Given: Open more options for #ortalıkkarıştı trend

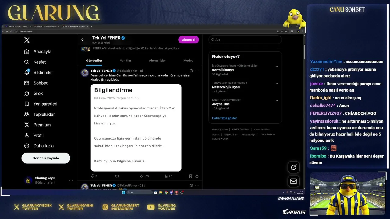Looking at the screenshot, I should [276, 66].
